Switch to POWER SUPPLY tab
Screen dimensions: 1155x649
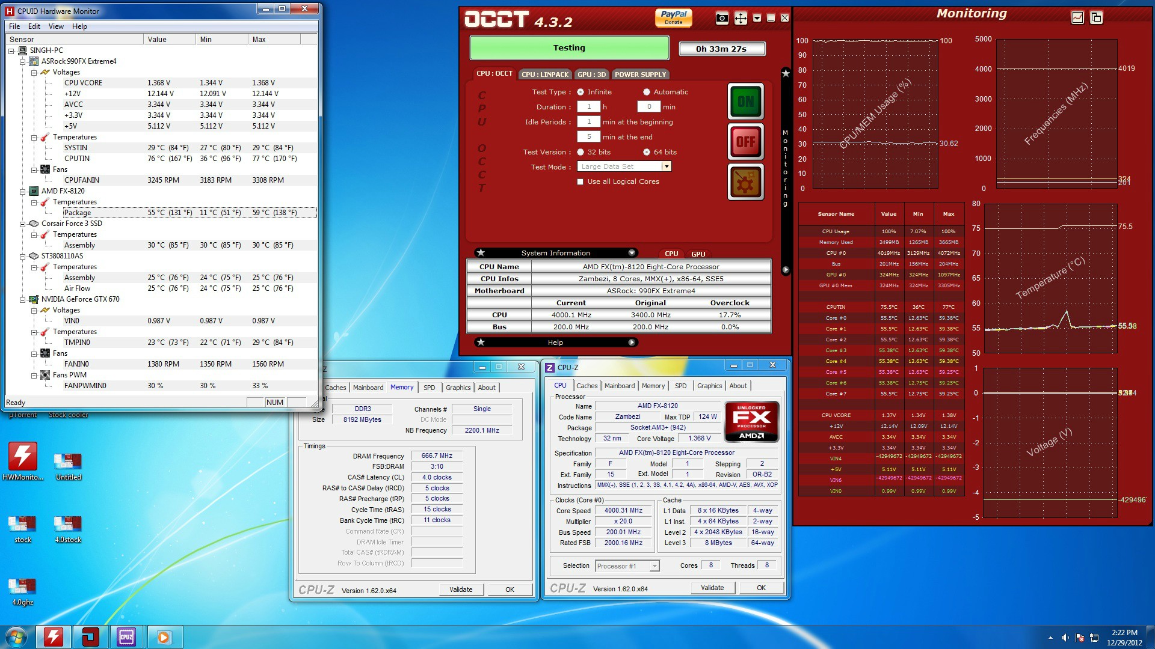coord(640,75)
